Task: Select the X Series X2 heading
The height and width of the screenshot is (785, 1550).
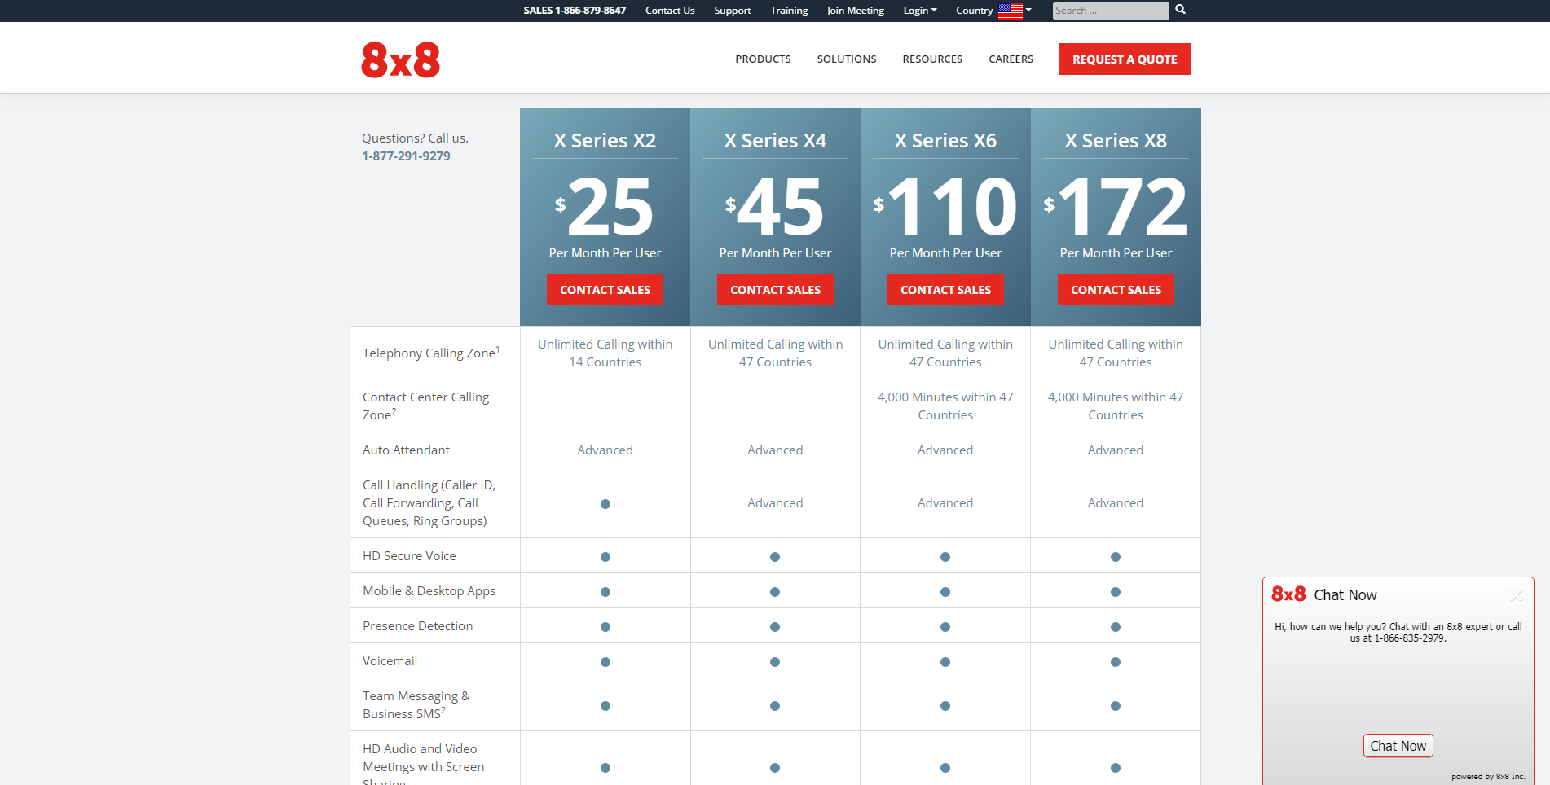Action: (x=605, y=141)
